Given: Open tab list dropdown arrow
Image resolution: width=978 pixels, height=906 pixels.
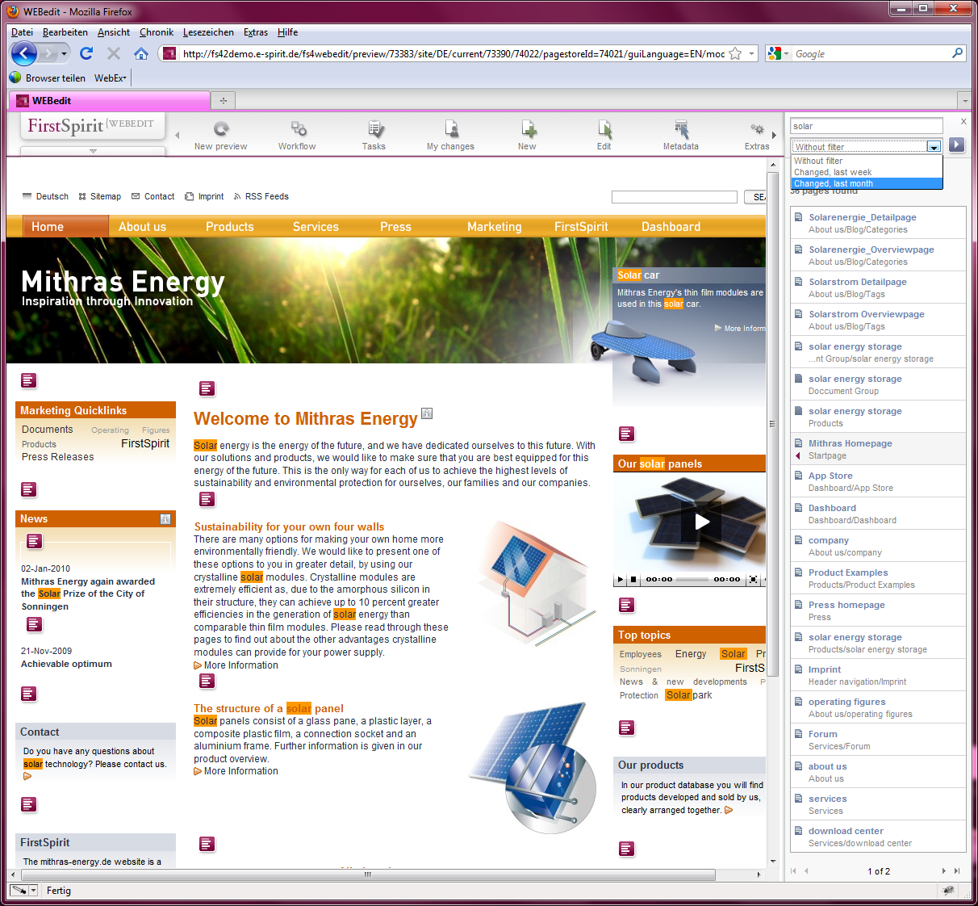Looking at the screenshot, I should coord(964,101).
